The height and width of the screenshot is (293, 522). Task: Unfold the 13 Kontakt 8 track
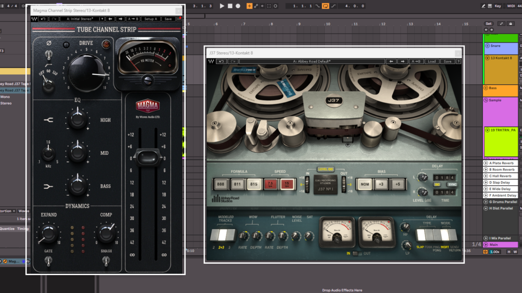point(487,58)
